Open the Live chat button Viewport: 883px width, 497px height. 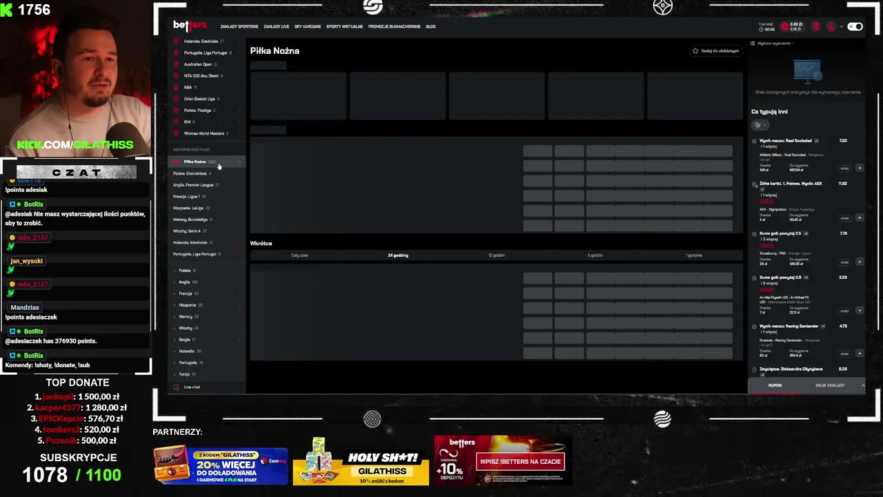[188, 387]
